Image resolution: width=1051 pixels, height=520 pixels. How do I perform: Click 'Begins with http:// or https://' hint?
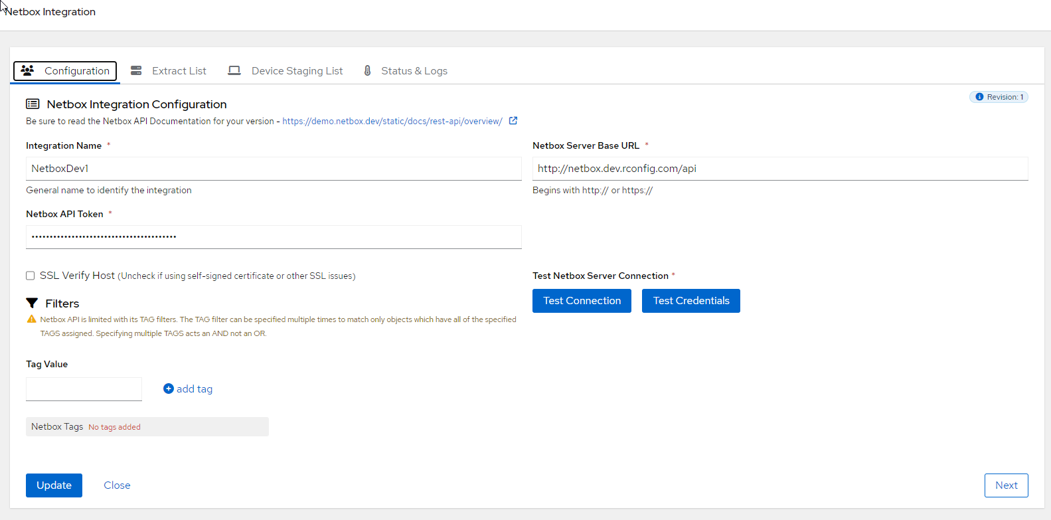(592, 190)
